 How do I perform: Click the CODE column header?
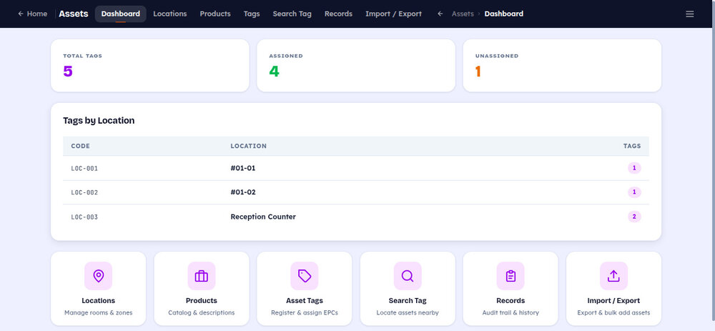point(81,147)
